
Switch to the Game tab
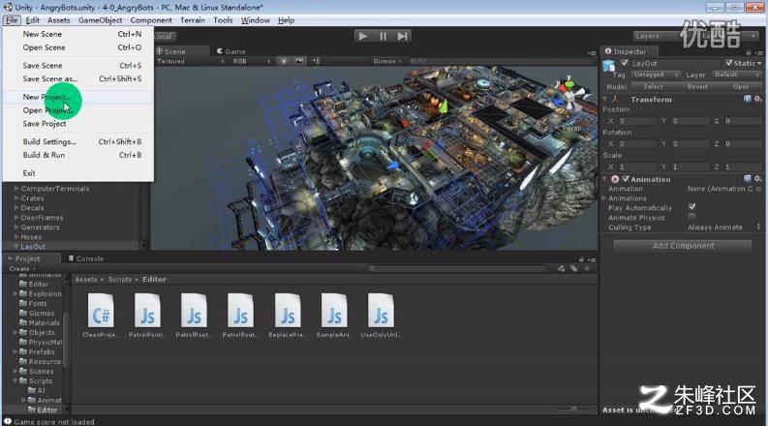(231, 51)
